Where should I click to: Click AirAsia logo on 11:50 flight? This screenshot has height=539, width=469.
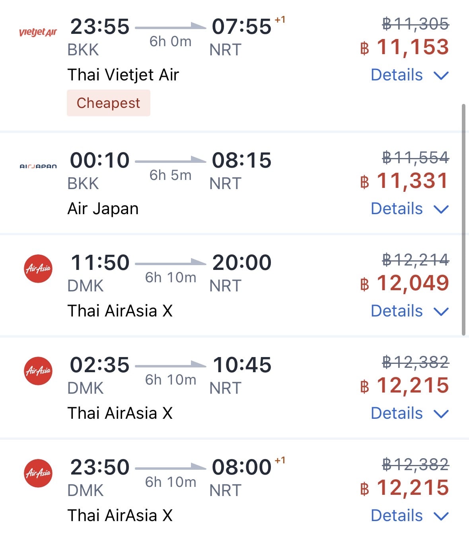[38, 269]
